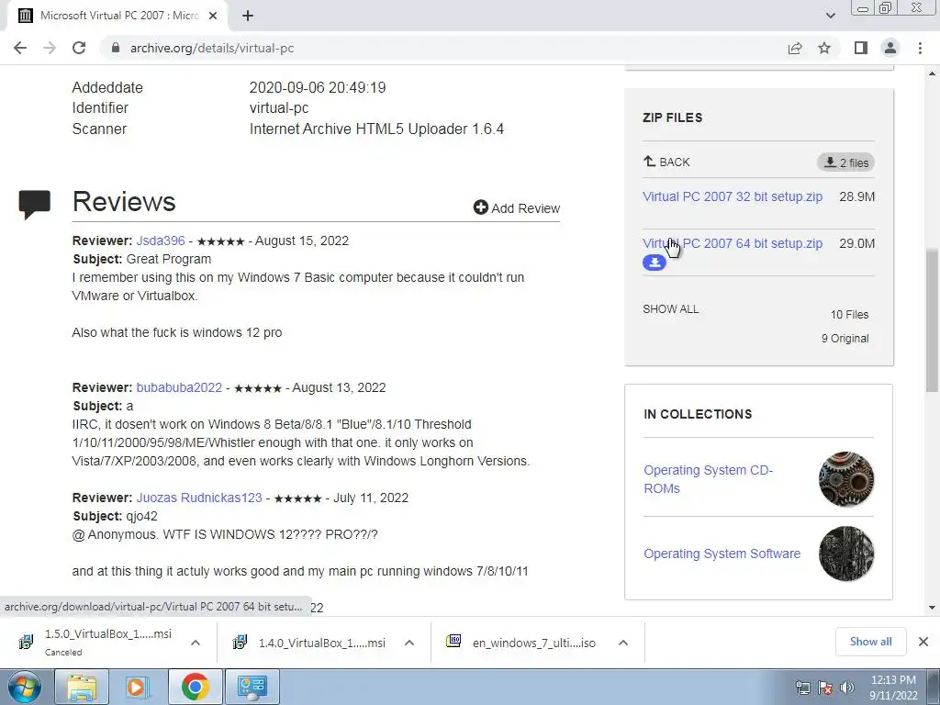Screen dimensions: 940x705
Task: Click the page vertical scrollbar thumb
Action: (933, 320)
